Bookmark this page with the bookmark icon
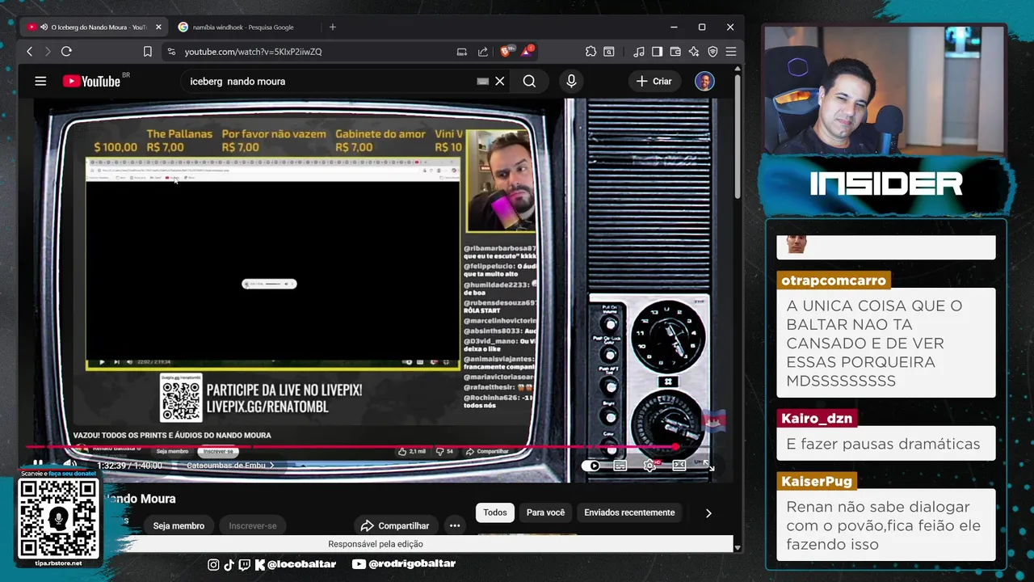Image resolution: width=1034 pixels, height=582 pixels. (x=147, y=52)
